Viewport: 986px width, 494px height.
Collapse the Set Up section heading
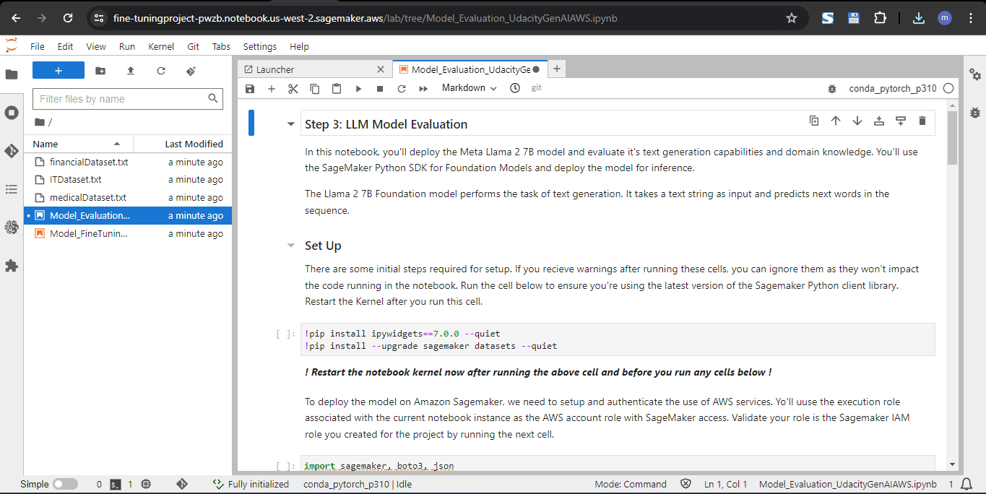tap(291, 244)
